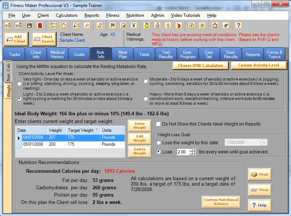Click the Target Weight column sort arrow

(97, 130)
